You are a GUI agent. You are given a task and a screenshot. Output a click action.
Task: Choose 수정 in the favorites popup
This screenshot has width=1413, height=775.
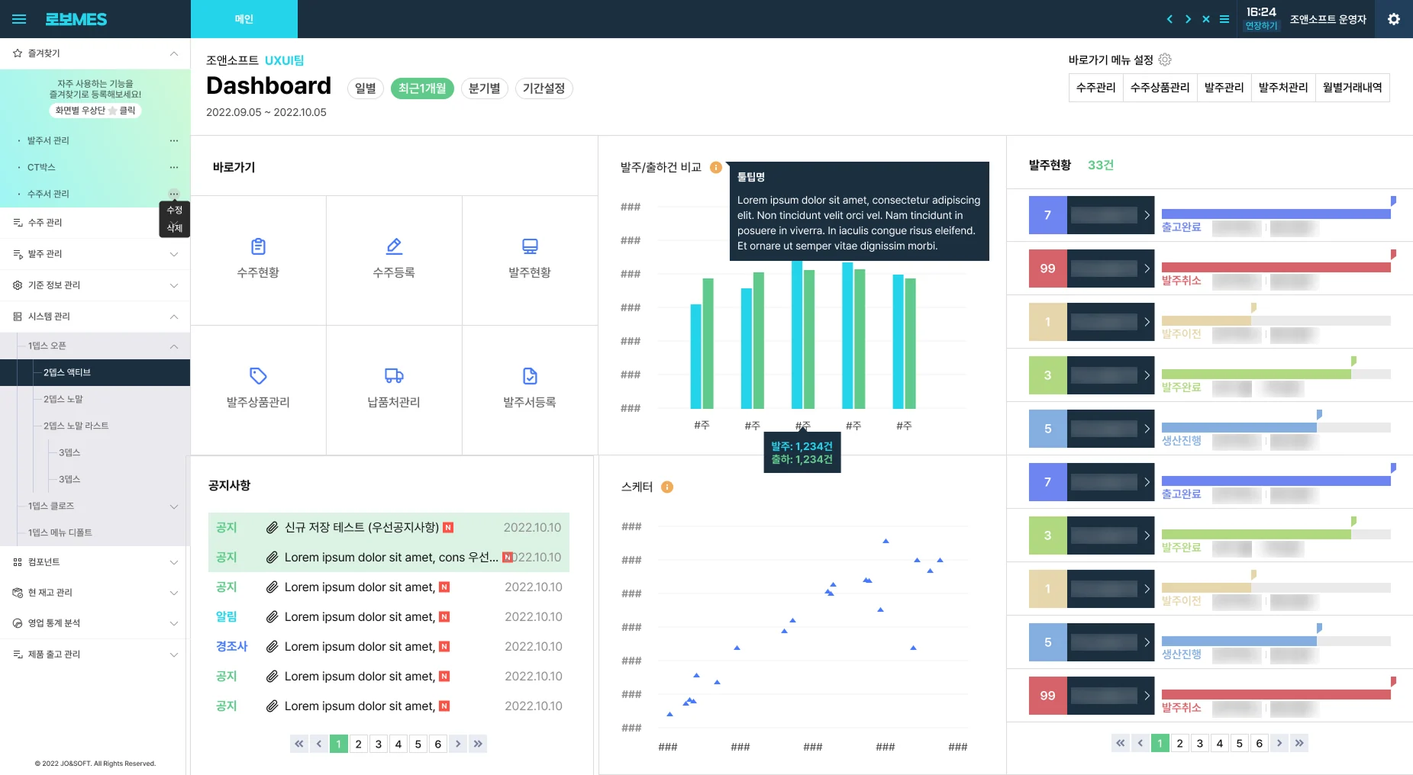coord(175,210)
